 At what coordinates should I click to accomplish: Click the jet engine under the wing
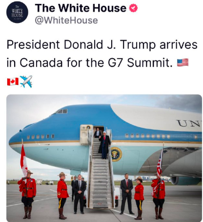tap(186, 180)
